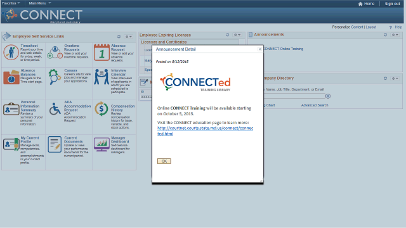
Task: Click the CONNECTed Training Library logo image
Action: pyautogui.click(x=195, y=82)
